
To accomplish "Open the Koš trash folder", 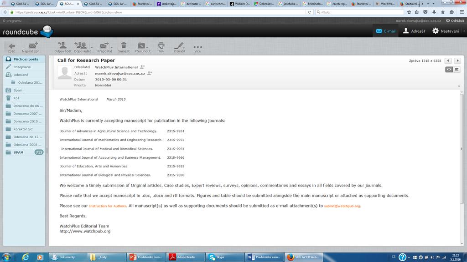I will [24, 98].
